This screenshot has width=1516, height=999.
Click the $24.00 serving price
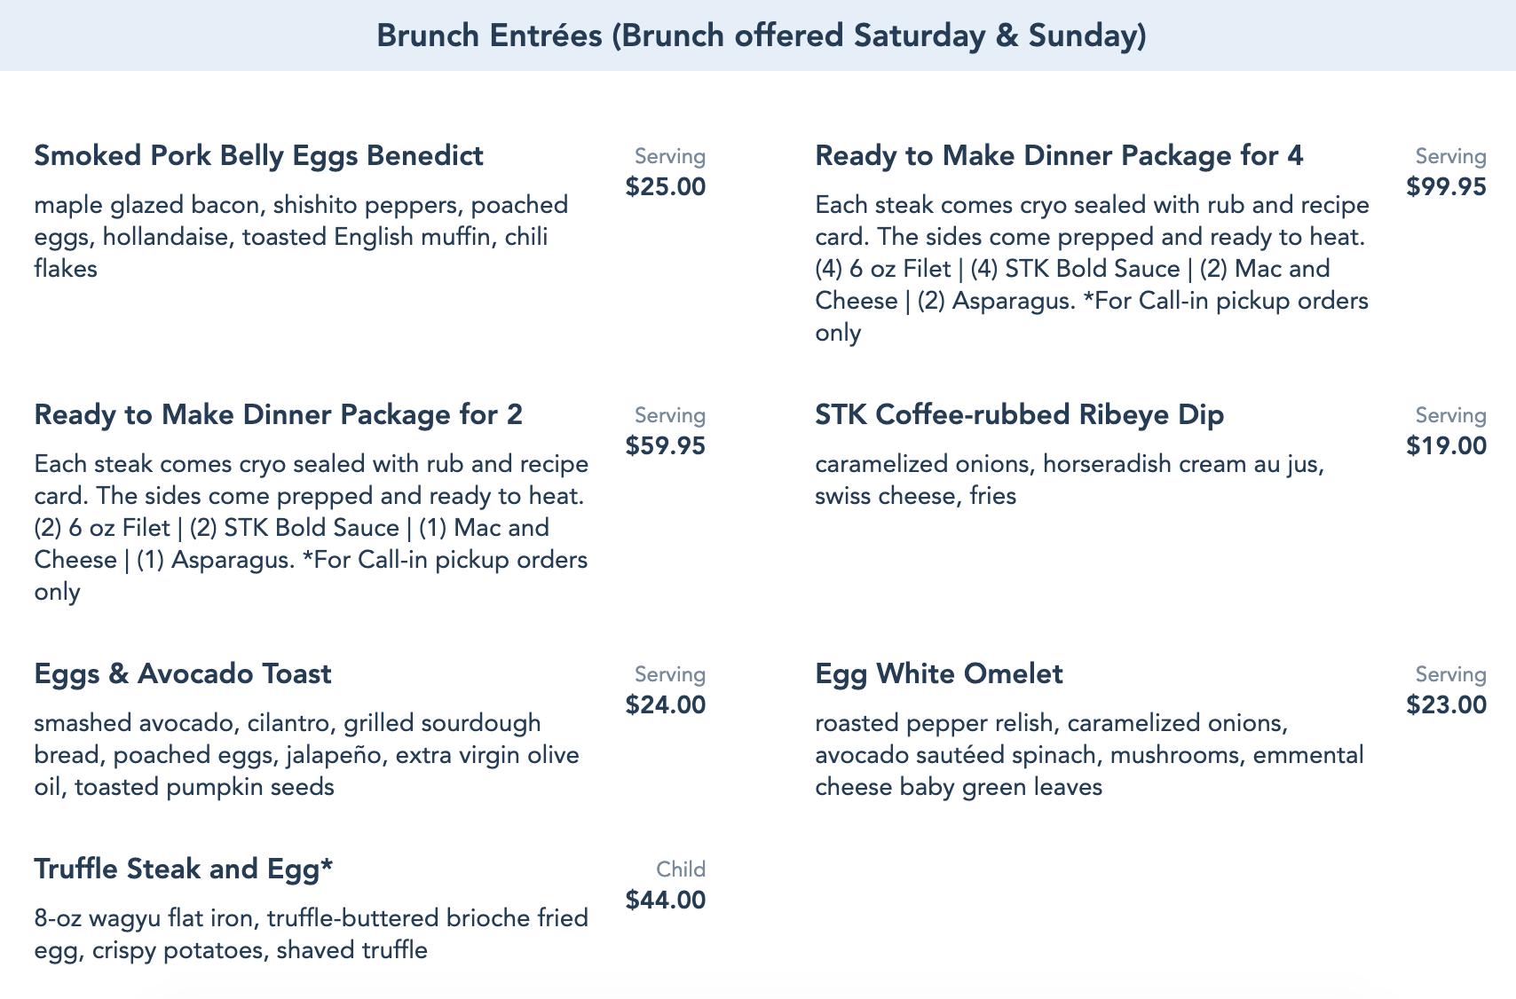pos(665,705)
